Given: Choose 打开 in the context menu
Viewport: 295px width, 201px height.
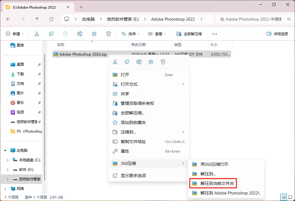Looking at the screenshot, I should click(x=149, y=75).
